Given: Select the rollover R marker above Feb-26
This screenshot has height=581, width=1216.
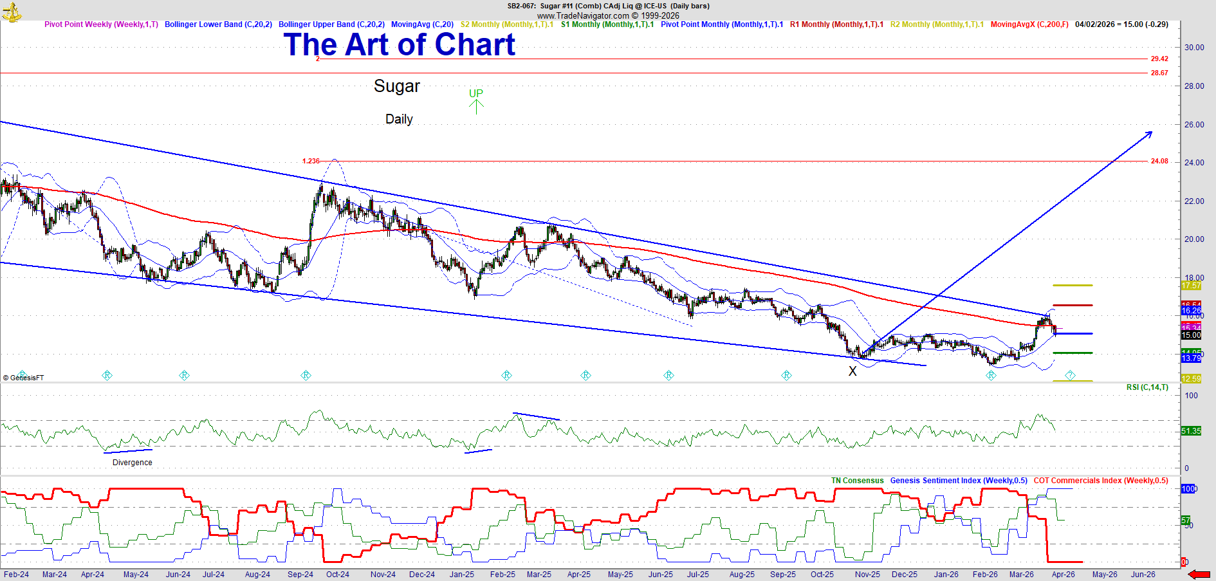Looking at the screenshot, I should coord(991,375).
